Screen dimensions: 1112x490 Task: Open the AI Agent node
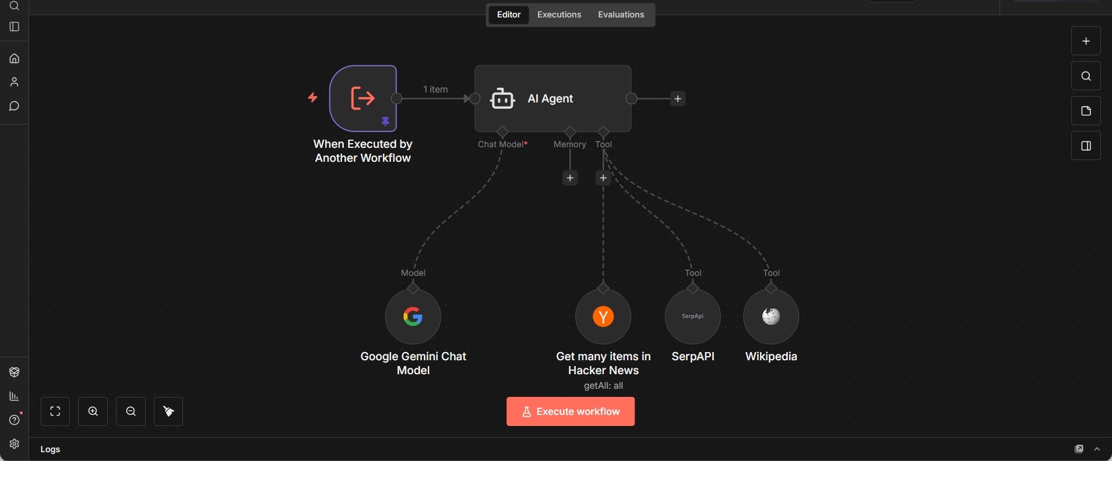pos(553,98)
